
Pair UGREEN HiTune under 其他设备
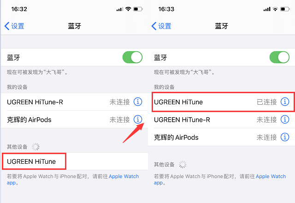pyautogui.click(x=32, y=161)
